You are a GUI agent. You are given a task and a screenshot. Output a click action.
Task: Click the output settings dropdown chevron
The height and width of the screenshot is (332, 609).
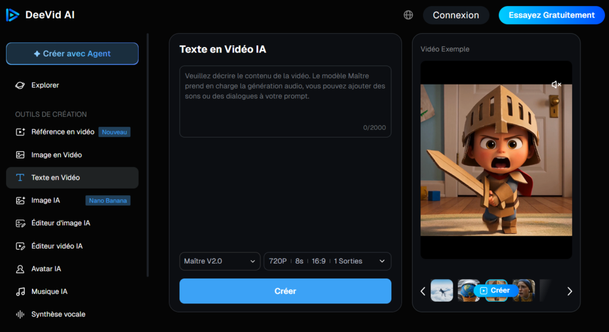tap(382, 261)
